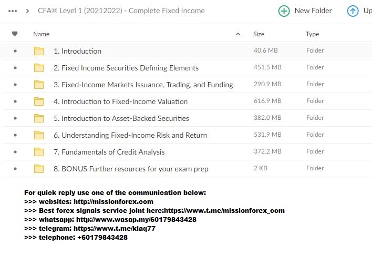
Task: Click the favorite dot for Risk and Return row
Action: click(x=15, y=135)
